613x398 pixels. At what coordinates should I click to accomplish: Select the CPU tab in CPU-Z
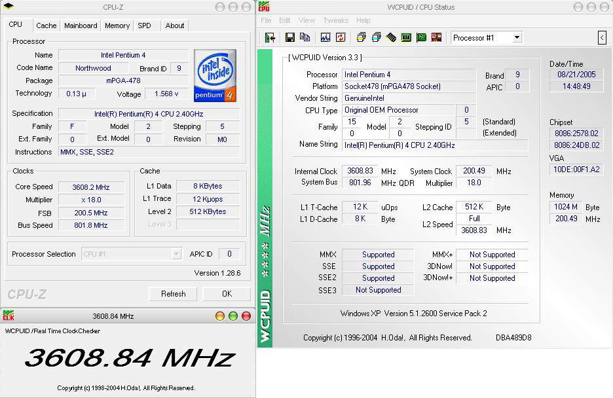point(15,25)
